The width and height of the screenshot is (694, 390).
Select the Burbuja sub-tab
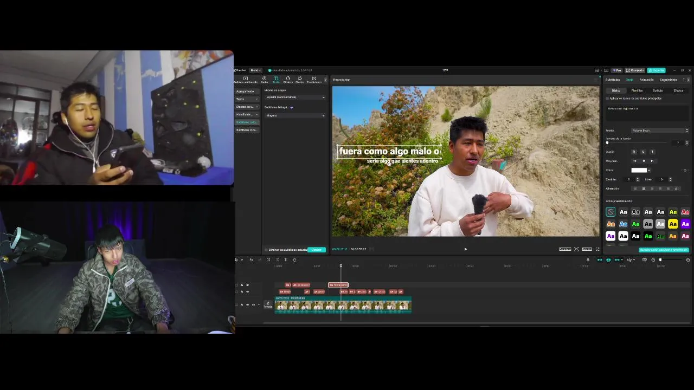tap(658, 90)
